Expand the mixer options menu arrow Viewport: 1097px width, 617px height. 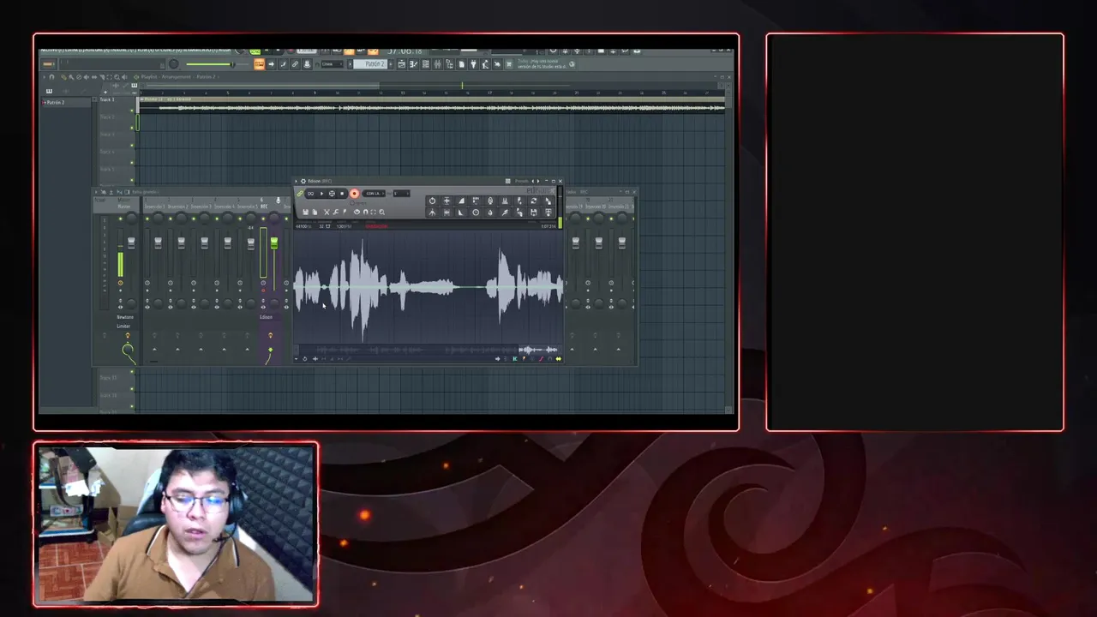coord(96,192)
